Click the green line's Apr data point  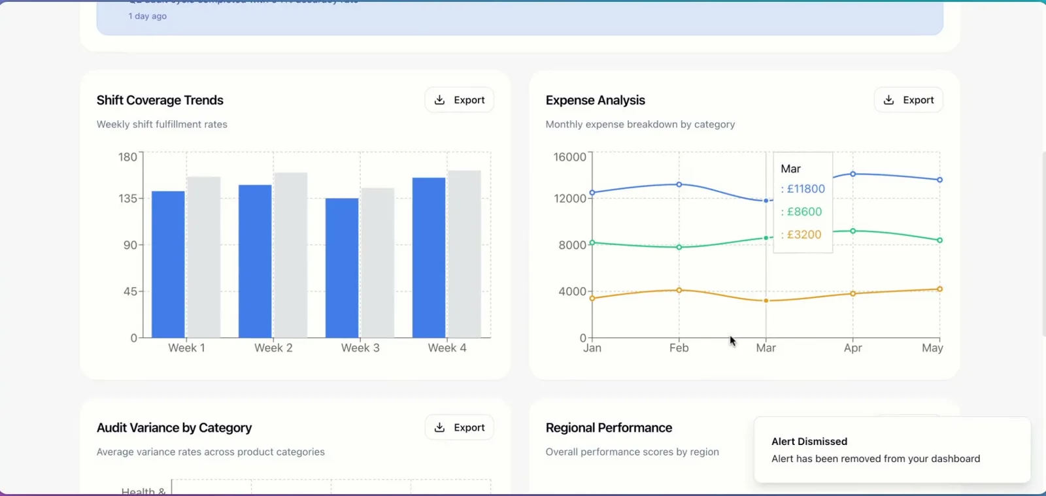(853, 231)
